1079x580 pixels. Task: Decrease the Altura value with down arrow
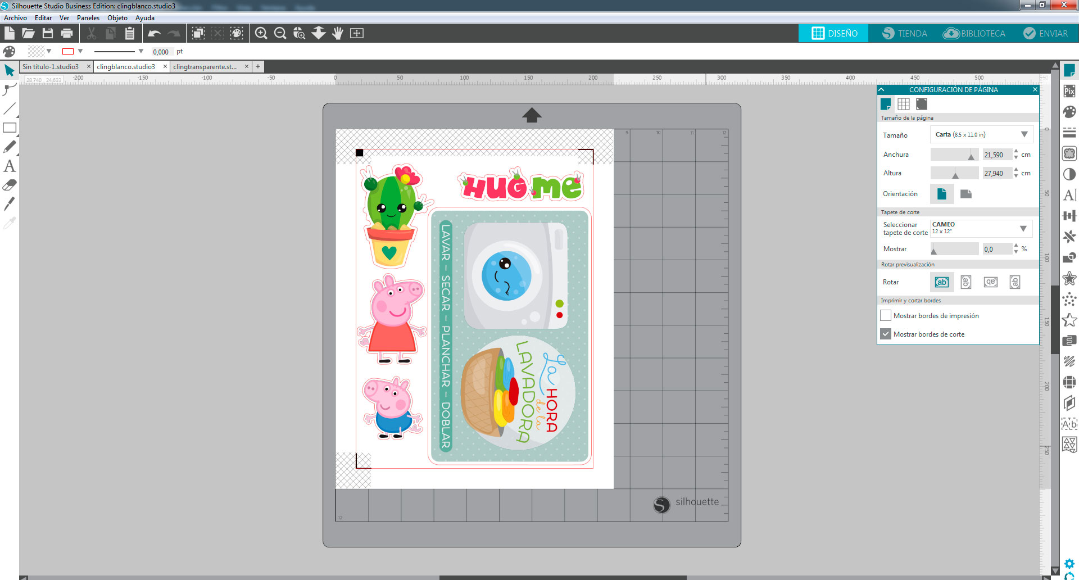coord(1016,176)
